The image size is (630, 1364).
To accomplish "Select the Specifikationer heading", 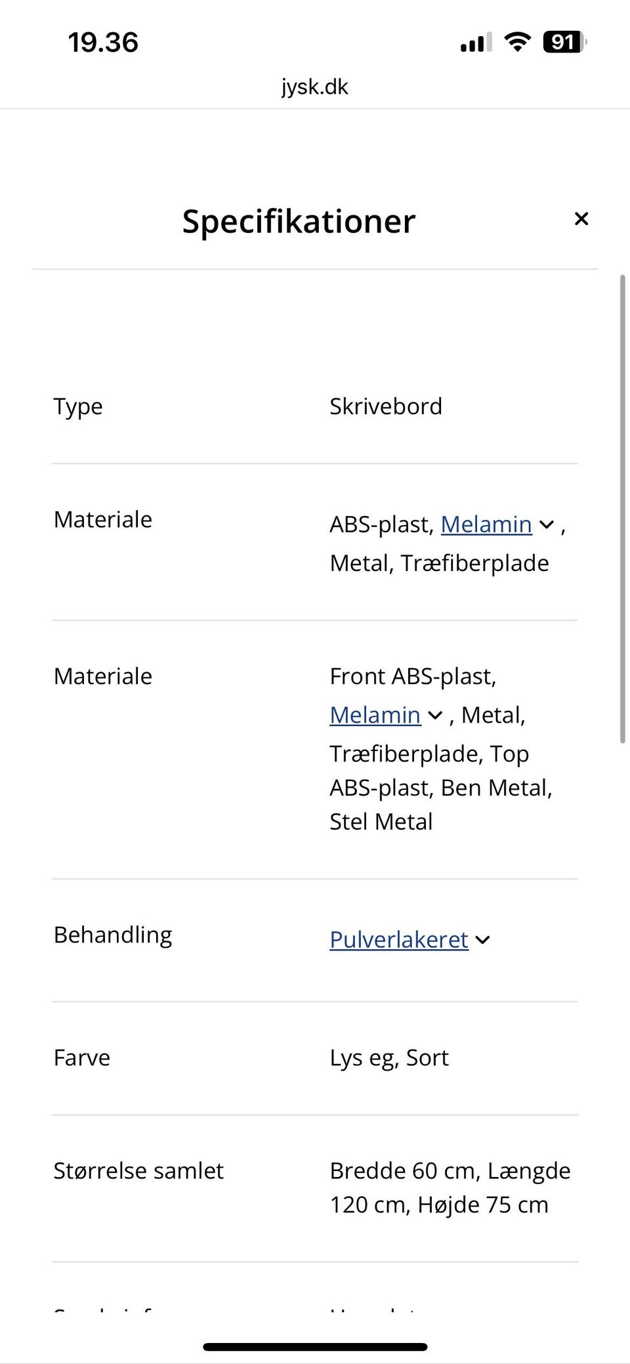I will click(299, 221).
